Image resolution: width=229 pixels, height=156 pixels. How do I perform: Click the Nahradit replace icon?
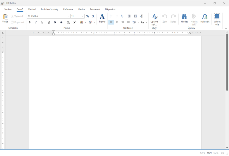pyautogui.click(x=205, y=17)
